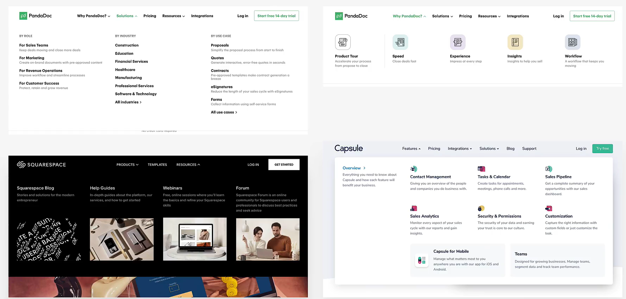Viewport: 626px width, 299px height.
Task: Open the Product Tour icon
Action: [x=343, y=42]
